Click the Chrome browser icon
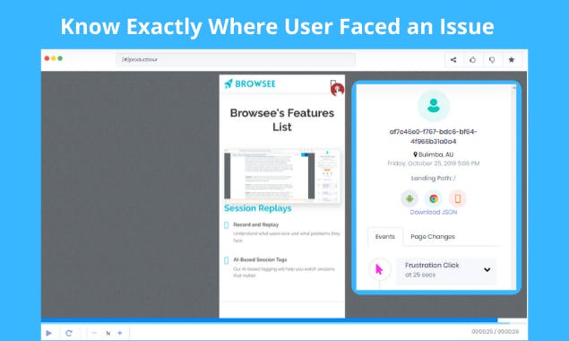Image resolution: width=569 pixels, height=341 pixels. click(x=434, y=198)
